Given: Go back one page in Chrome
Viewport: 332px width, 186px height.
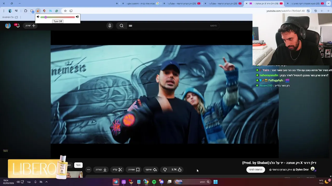Looking at the screenshot, I should [x=328, y=11].
